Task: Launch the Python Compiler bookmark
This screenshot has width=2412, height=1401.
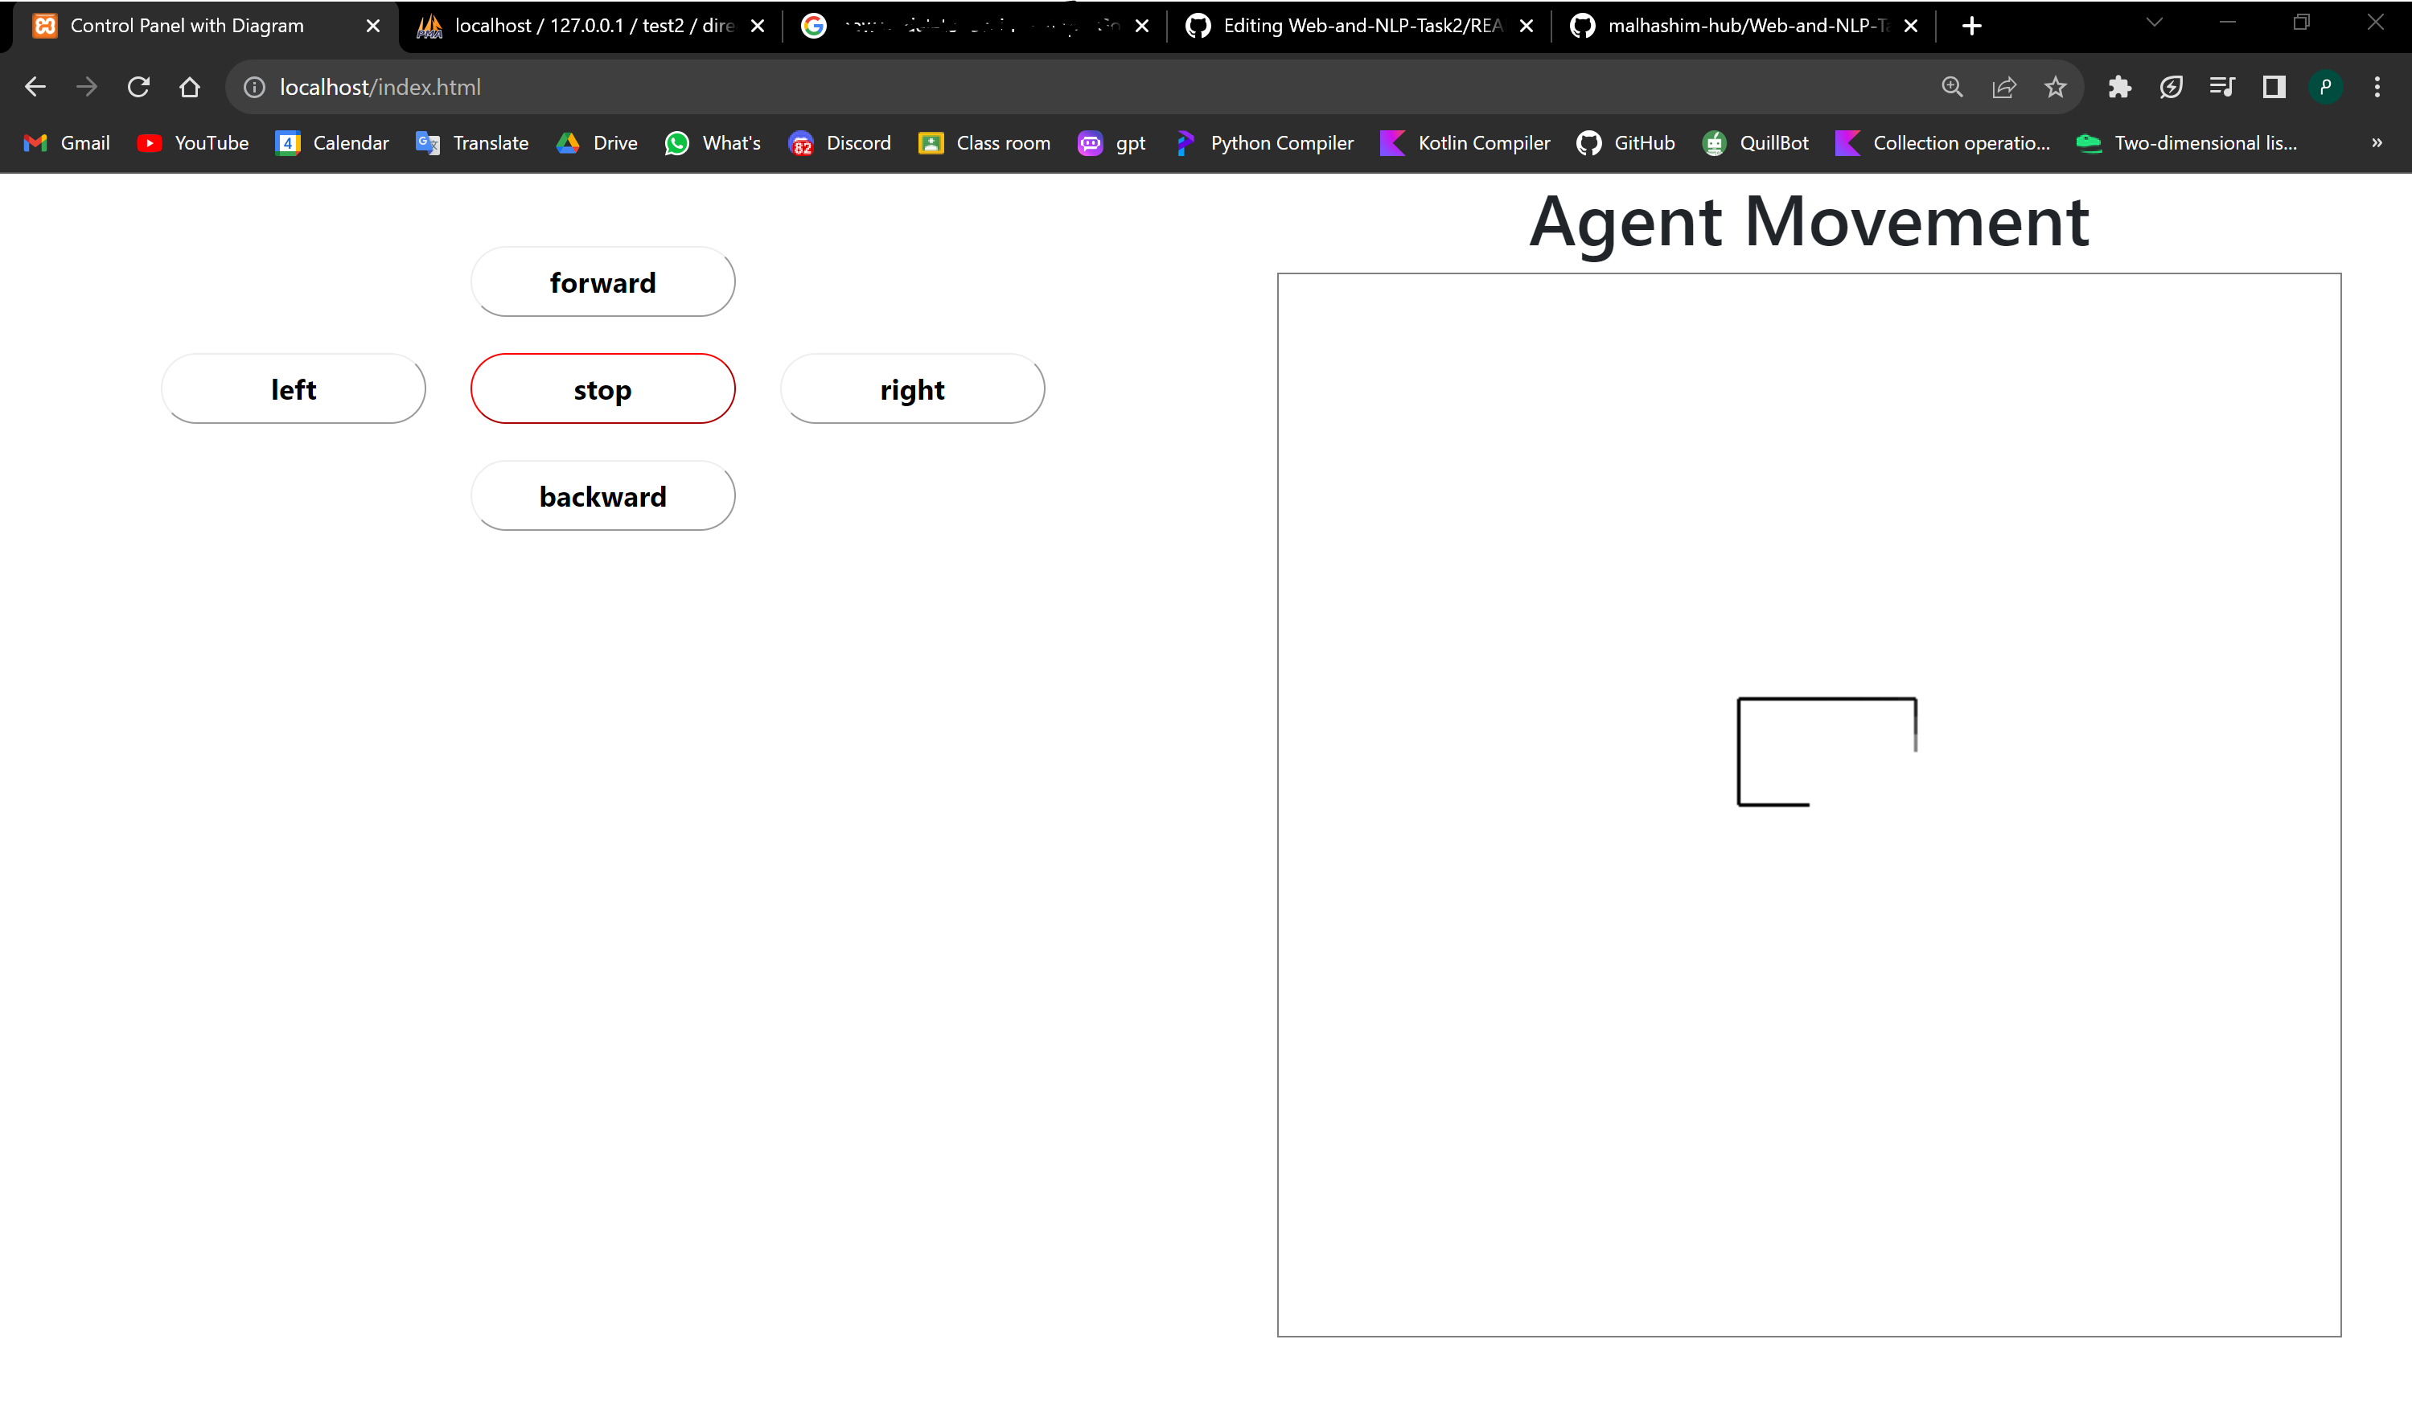Action: (1263, 142)
